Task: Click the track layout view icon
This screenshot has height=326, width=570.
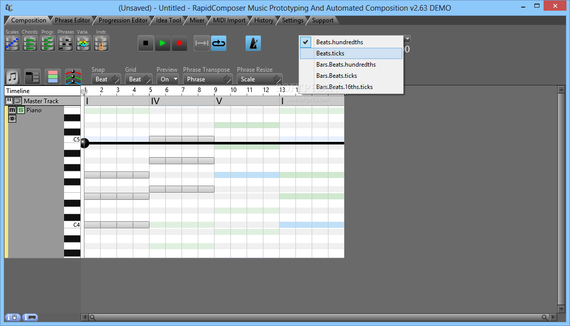Action: click(33, 77)
